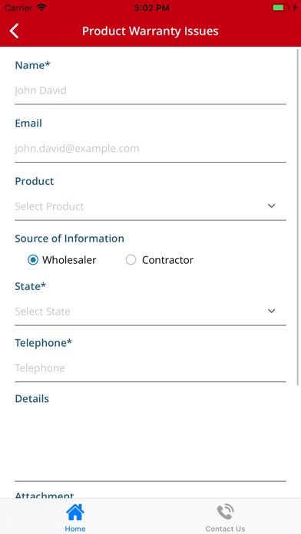Focus the Telephone input field
301x534 pixels.
[150, 368]
